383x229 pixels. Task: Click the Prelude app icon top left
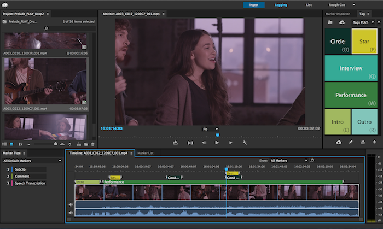(5, 4)
